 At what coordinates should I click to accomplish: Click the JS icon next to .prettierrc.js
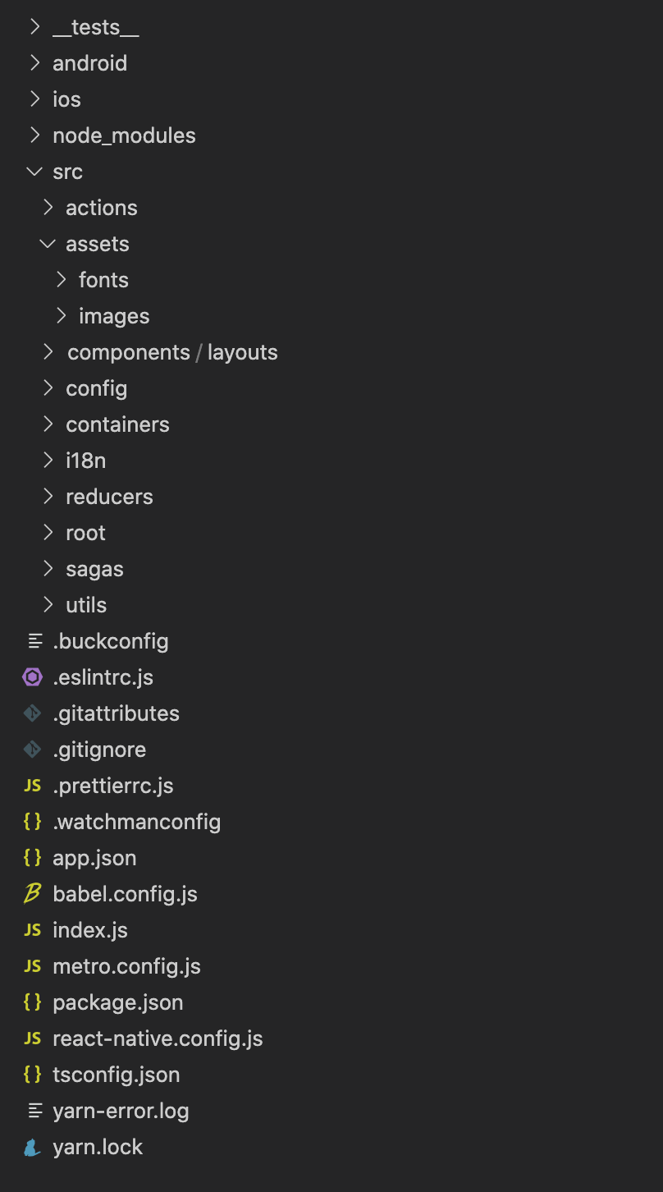coord(33,786)
